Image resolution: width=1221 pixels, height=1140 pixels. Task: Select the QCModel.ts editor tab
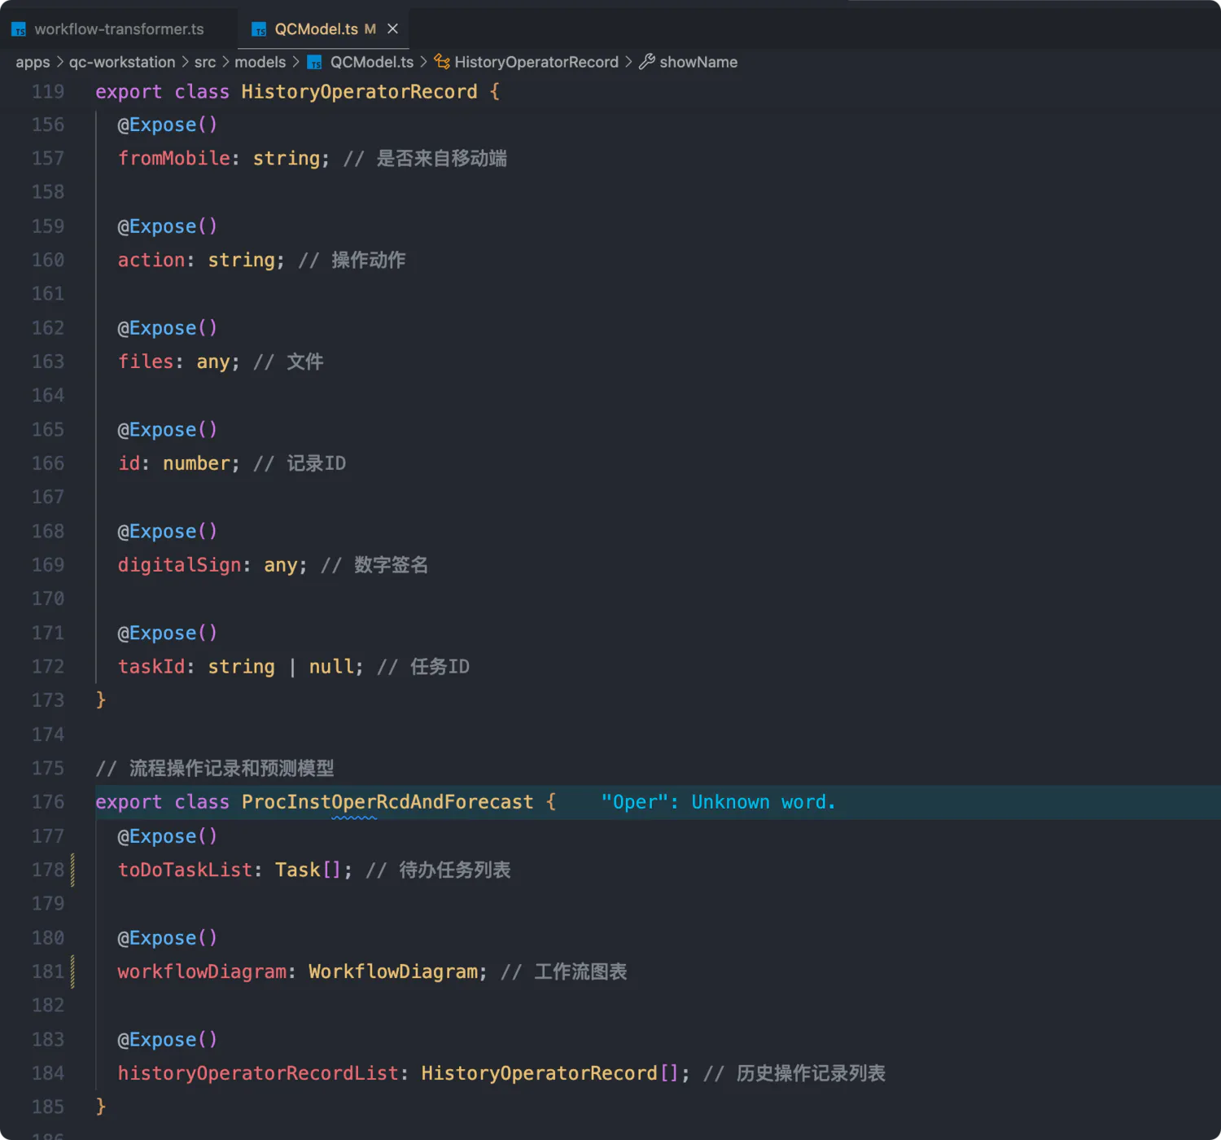click(316, 29)
